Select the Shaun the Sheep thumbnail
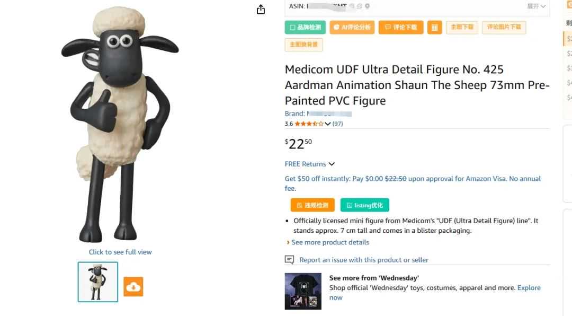The image size is (572, 316). pos(97,282)
